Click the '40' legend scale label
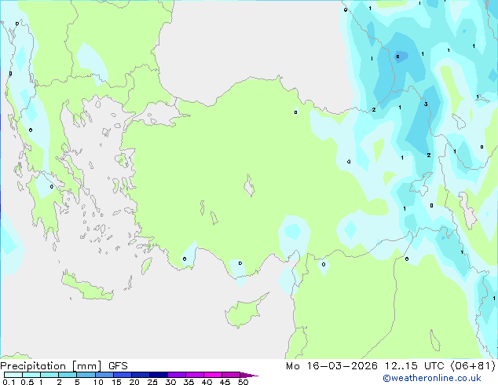The width and height of the screenshot is (498, 385). 207,382
